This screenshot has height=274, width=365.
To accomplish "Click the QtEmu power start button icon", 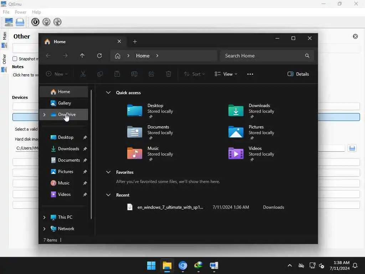I will (35, 22).
